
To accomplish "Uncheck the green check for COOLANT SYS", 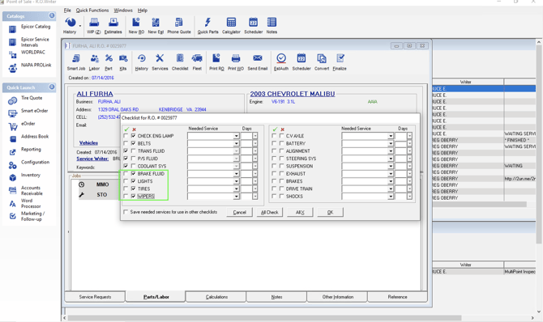I will [126, 166].
